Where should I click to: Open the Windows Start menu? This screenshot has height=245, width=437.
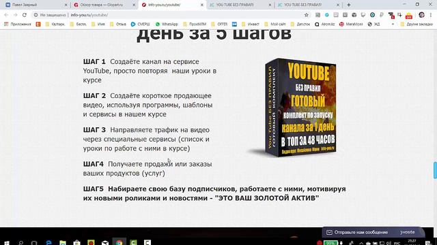(7, 243)
